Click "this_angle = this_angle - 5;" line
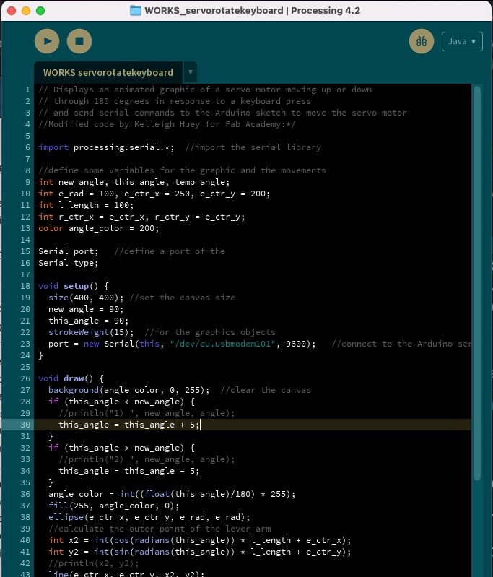This screenshot has width=493, height=577. point(129,471)
